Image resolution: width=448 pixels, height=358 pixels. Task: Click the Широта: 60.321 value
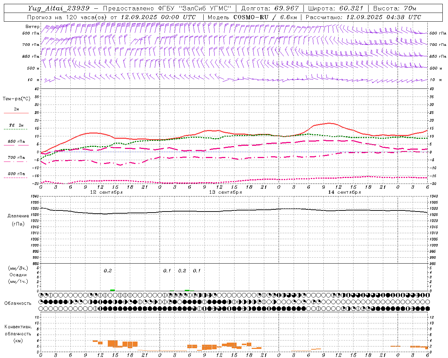click(x=336, y=8)
